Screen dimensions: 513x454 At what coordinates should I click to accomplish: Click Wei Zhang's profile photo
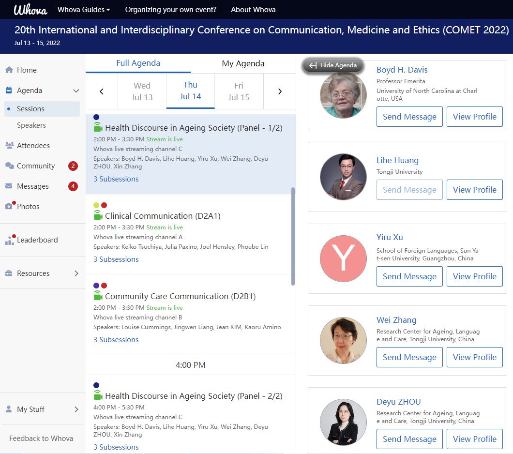343,340
